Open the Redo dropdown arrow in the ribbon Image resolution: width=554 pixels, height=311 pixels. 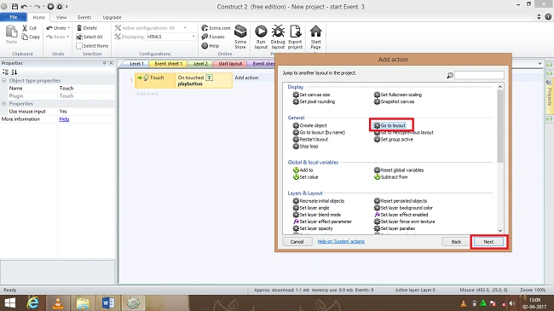pyautogui.click(x=68, y=37)
